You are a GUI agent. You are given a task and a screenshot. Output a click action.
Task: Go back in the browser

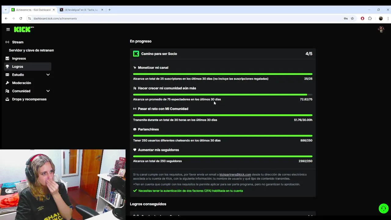click(x=6, y=19)
